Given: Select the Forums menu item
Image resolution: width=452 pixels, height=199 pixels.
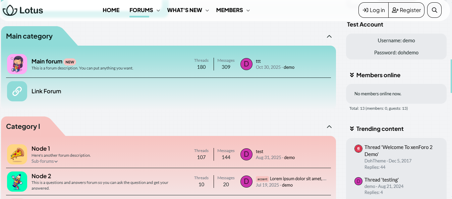Looking at the screenshot, I should coord(141,10).
